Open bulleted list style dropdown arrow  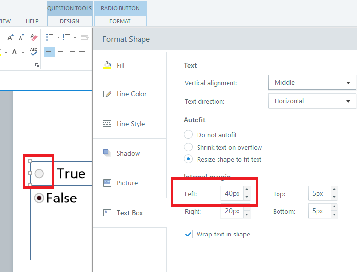pyautogui.click(x=58, y=37)
